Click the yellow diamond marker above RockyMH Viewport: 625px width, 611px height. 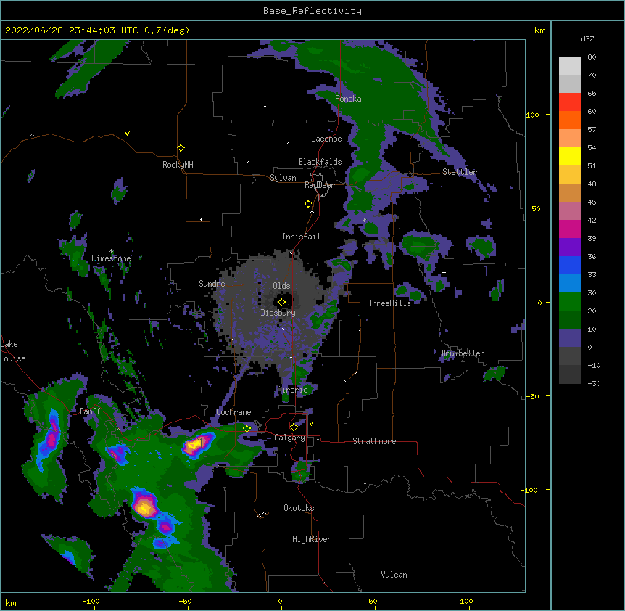coord(181,148)
